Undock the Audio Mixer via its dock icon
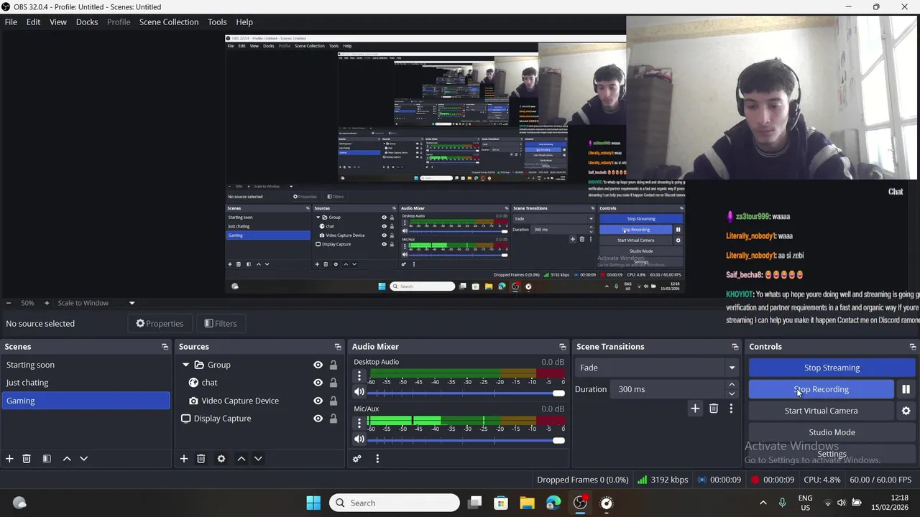 coord(563,347)
